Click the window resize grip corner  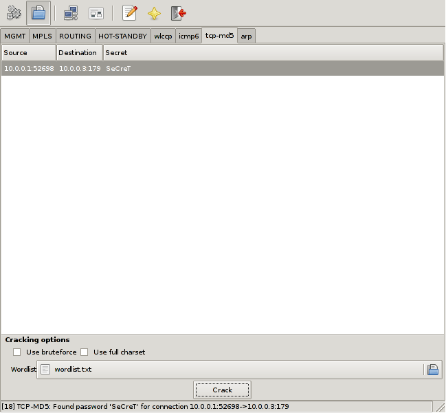click(440, 407)
